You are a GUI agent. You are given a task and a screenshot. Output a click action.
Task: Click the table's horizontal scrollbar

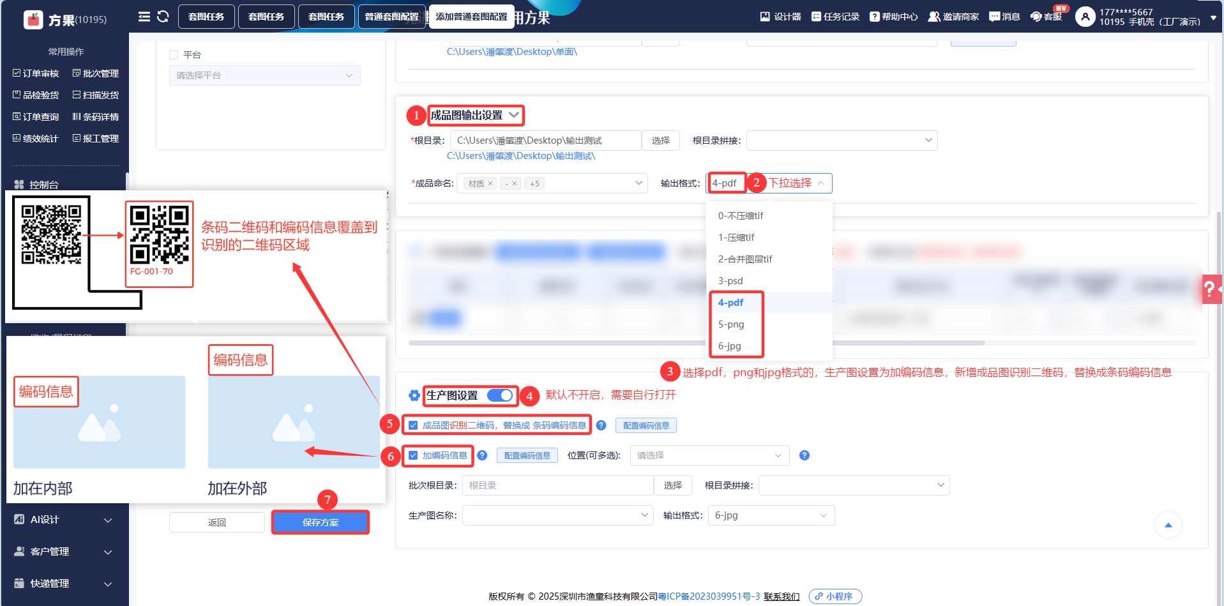(x=697, y=343)
